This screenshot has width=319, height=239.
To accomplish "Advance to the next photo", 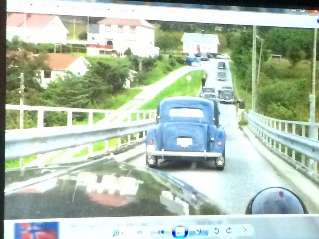I will 198,231.
